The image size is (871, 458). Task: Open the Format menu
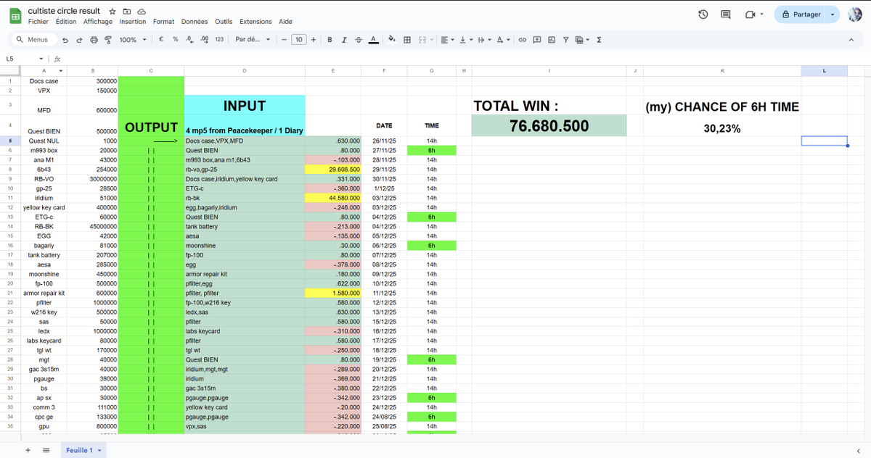coord(164,22)
